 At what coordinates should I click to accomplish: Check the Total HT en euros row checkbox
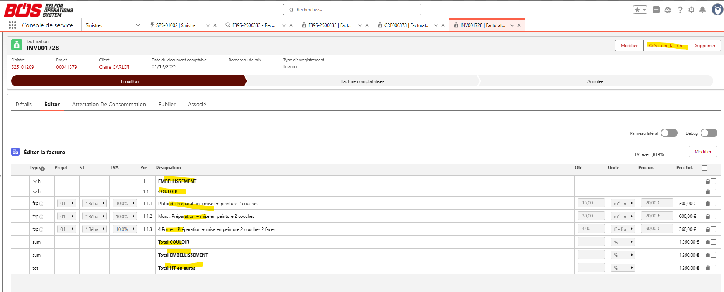713,268
